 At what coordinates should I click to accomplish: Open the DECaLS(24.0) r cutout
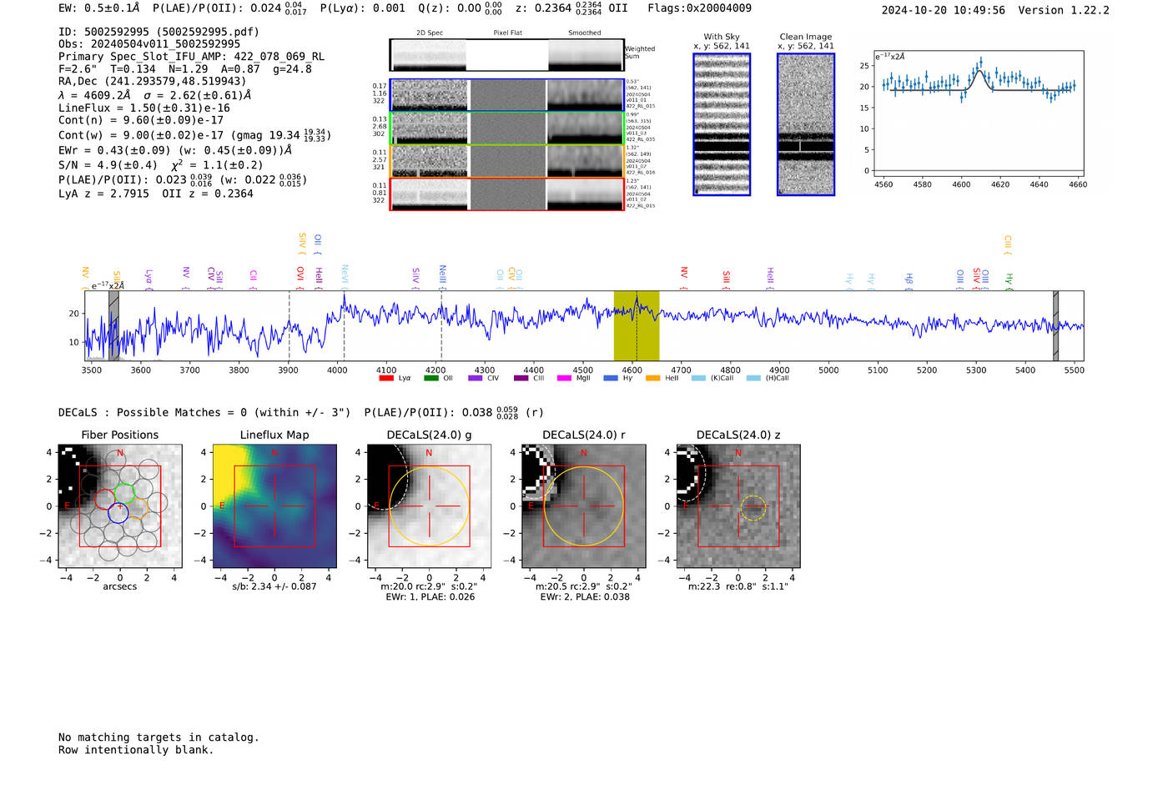583,506
